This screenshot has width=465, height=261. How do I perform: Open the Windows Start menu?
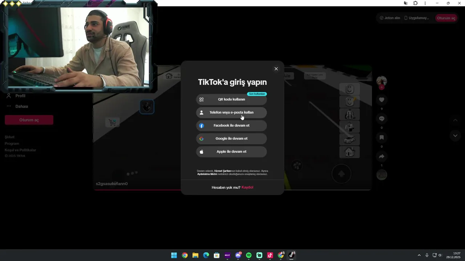coord(174,255)
